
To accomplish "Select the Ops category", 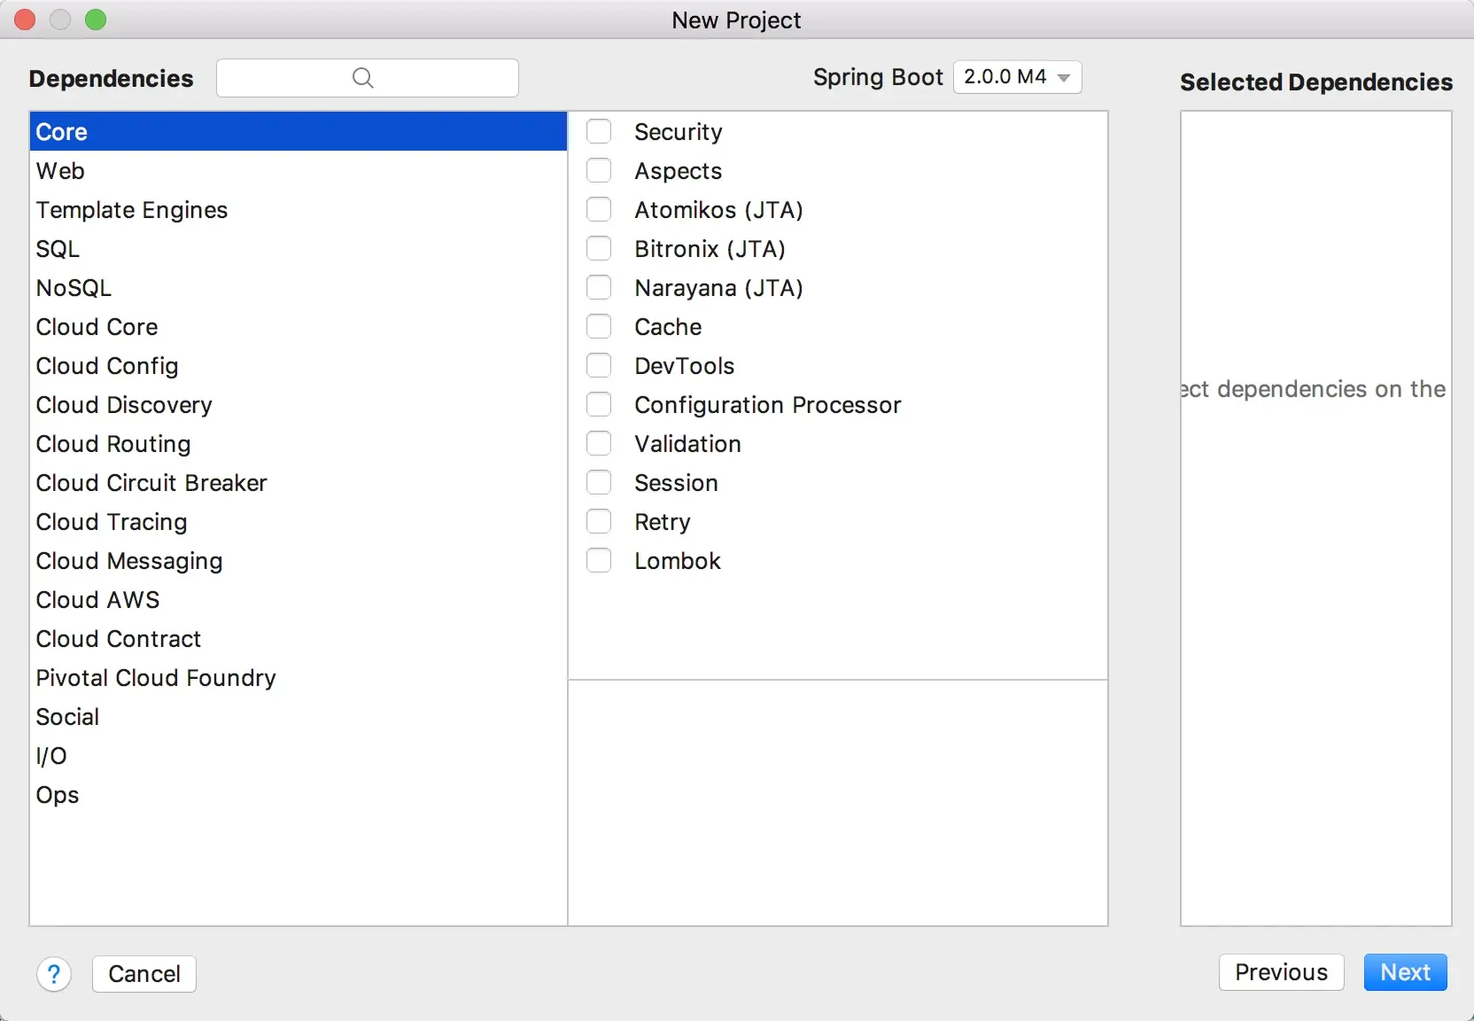I will tap(298, 795).
